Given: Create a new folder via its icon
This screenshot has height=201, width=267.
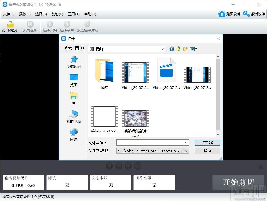Looking at the screenshot, I should coord(185,49).
